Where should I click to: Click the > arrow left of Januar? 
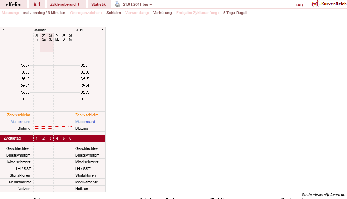[x=3, y=29]
